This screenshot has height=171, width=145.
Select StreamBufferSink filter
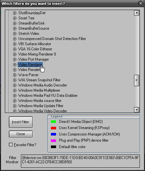(x=32, y=23)
